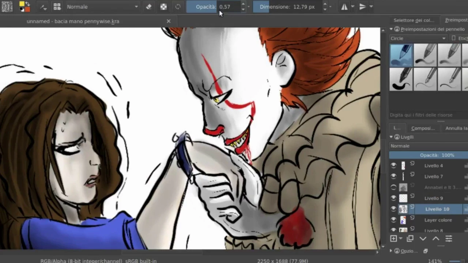
Task: Hide the Livello 10 layer
Action: click(393, 209)
